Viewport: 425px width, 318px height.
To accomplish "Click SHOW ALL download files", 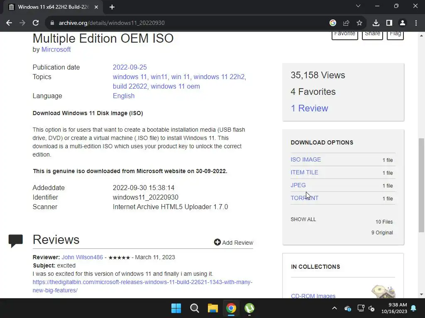I will pos(303,219).
